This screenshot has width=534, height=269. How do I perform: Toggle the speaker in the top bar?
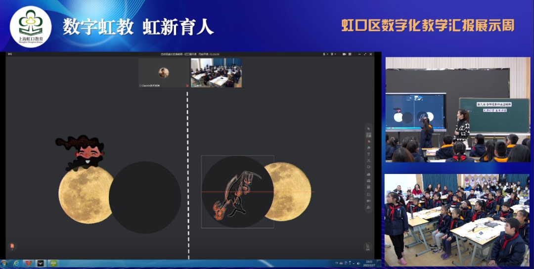coord(332,54)
